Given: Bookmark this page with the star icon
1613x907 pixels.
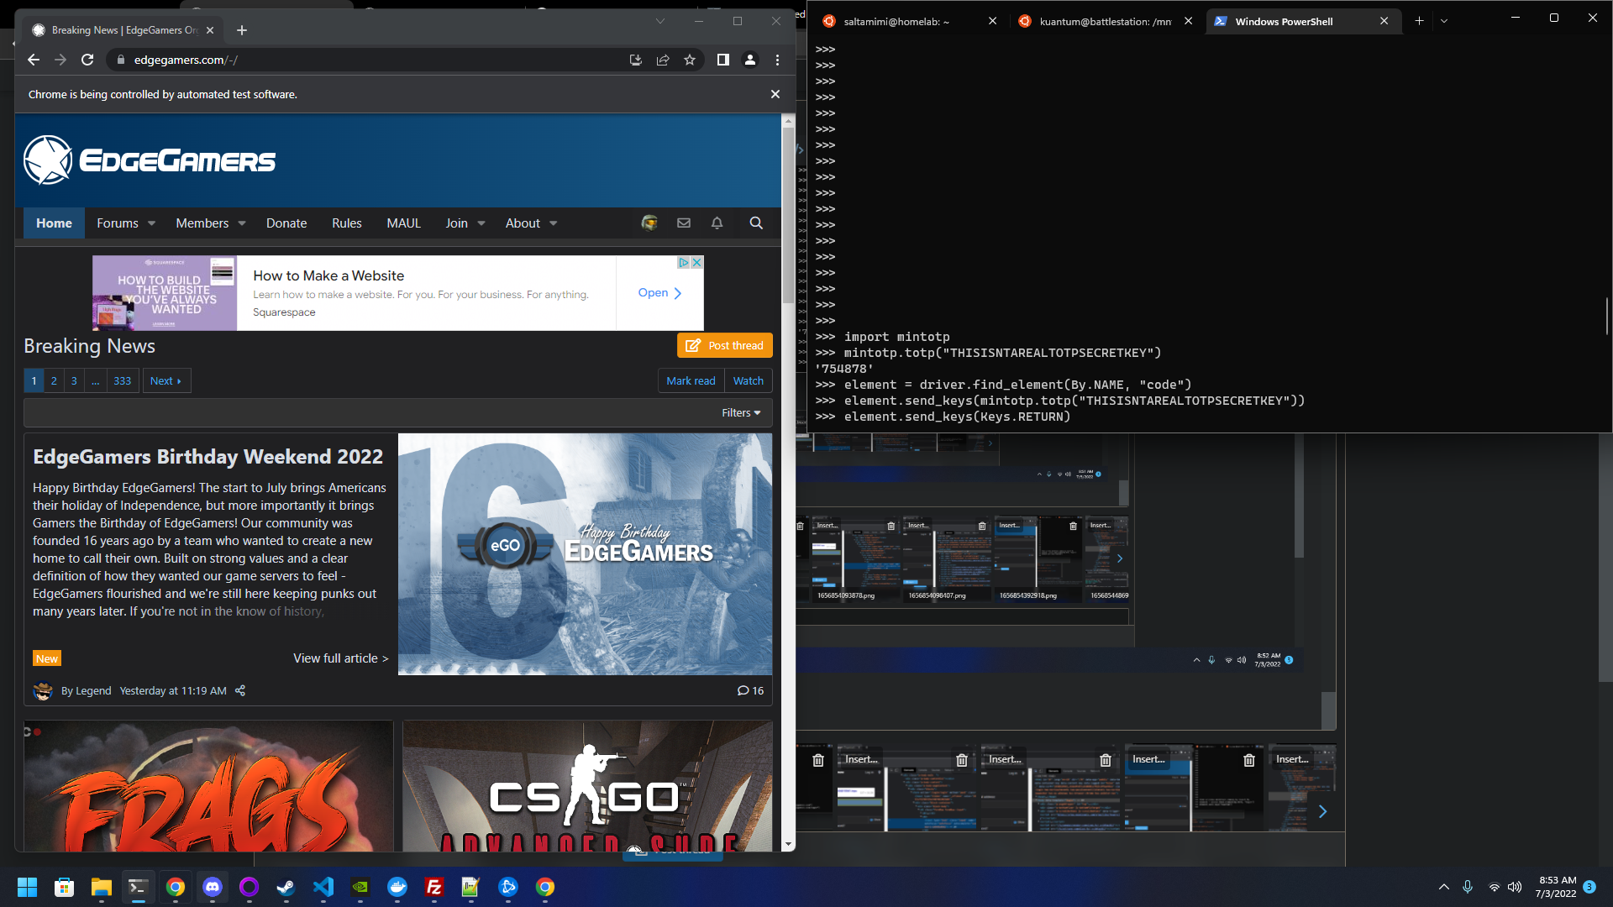Looking at the screenshot, I should pos(690,60).
